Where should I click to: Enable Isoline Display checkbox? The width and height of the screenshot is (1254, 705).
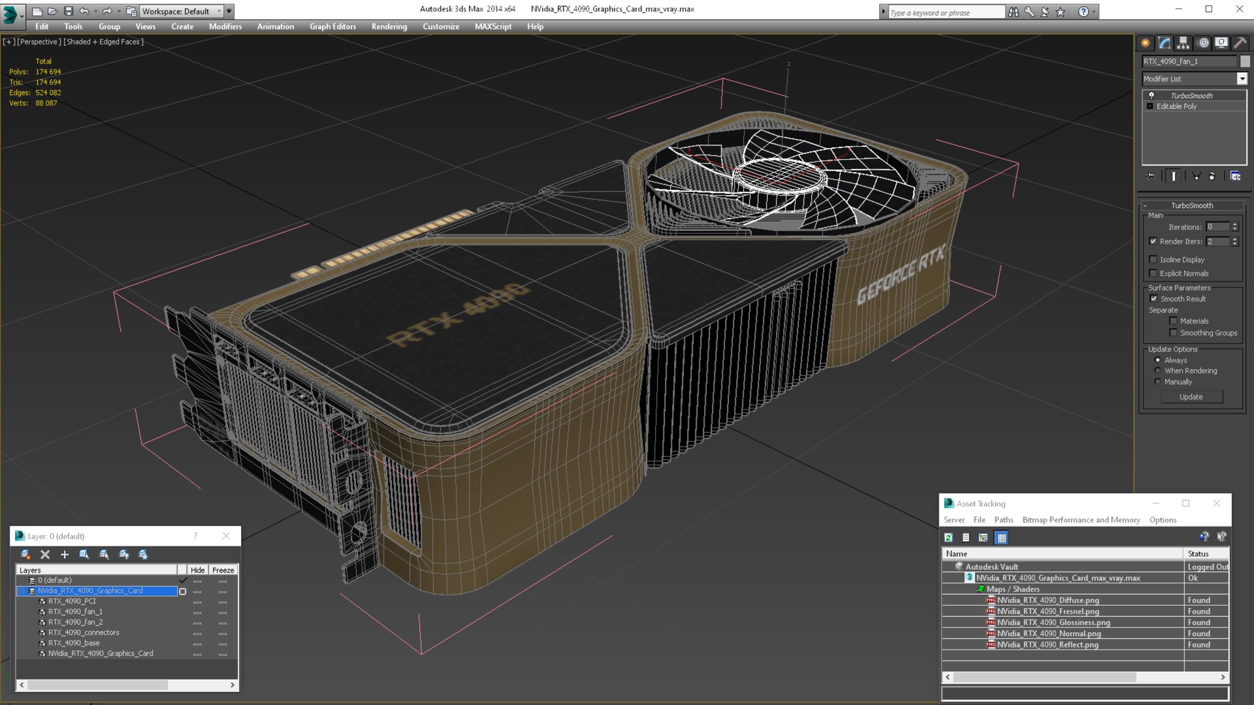tap(1153, 259)
